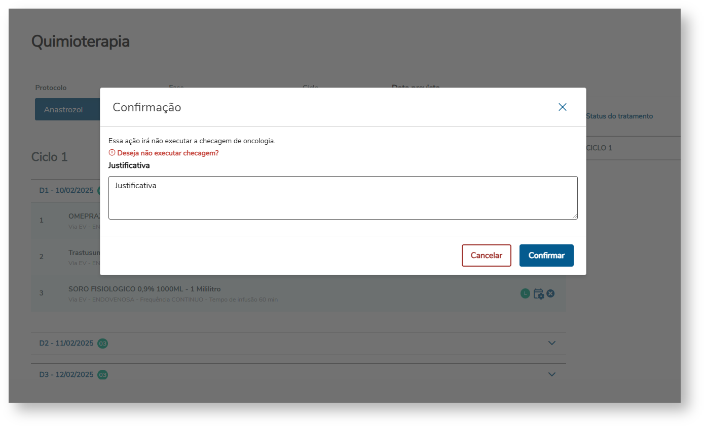The image size is (705, 427).
Task: Click the X-circle remove icon on item 3
Action: coord(550,293)
